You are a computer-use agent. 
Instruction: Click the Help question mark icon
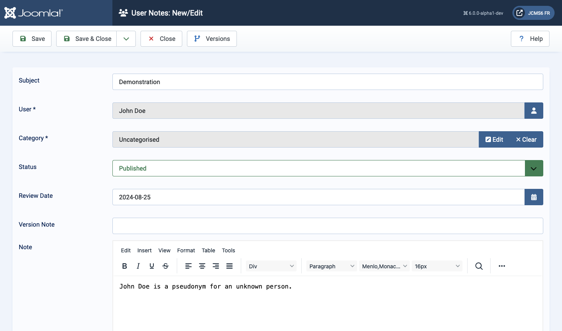(x=521, y=39)
